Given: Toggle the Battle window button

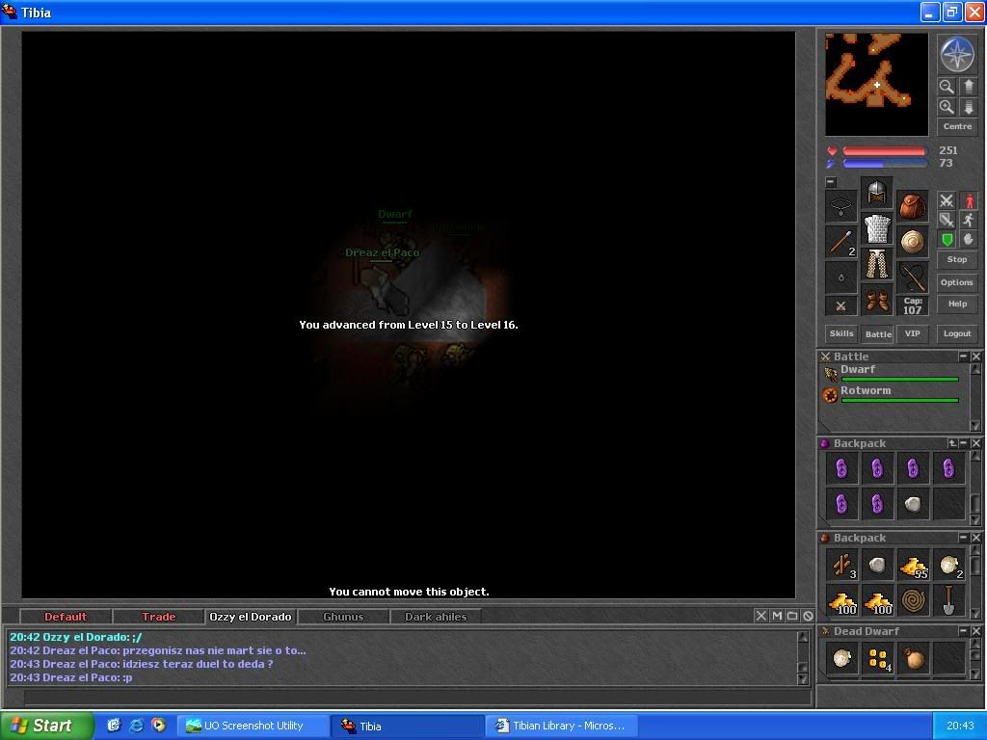Looking at the screenshot, I should tap(877, 334).
